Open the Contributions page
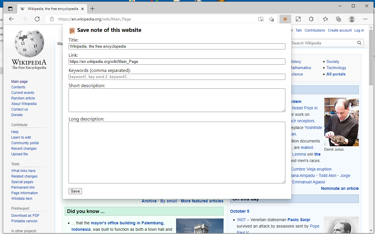 tap(315, 30)
